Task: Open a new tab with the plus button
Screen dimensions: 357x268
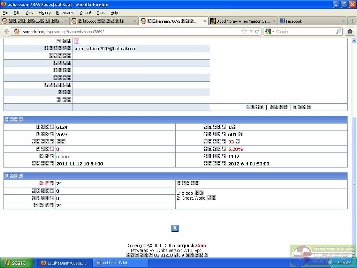Action: [x=352, y=21]
